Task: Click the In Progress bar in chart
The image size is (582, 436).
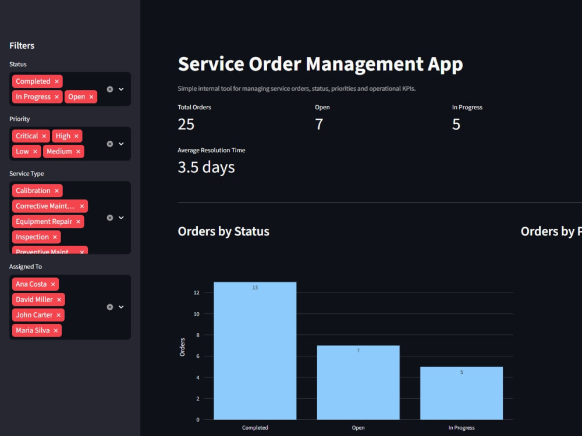Action: (x=462, y=393)
